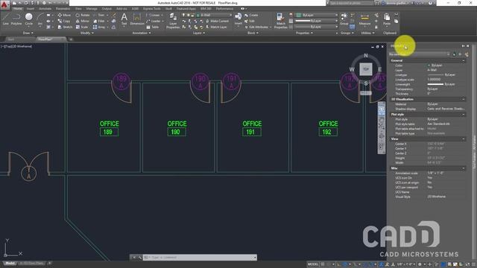The width and height of the screenshot is (477, 268).
Task: Click TOP face of the ViewCube
Action: [366, 69]
